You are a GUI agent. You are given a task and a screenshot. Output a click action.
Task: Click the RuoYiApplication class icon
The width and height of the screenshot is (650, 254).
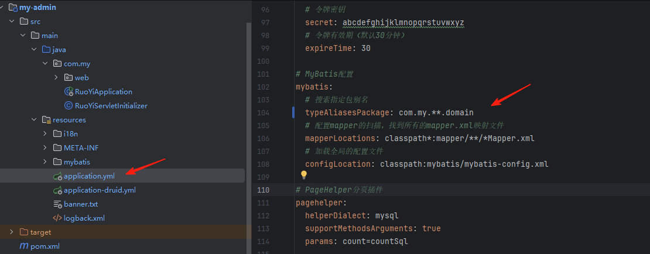pyautogui.click(x=69, y=92)
